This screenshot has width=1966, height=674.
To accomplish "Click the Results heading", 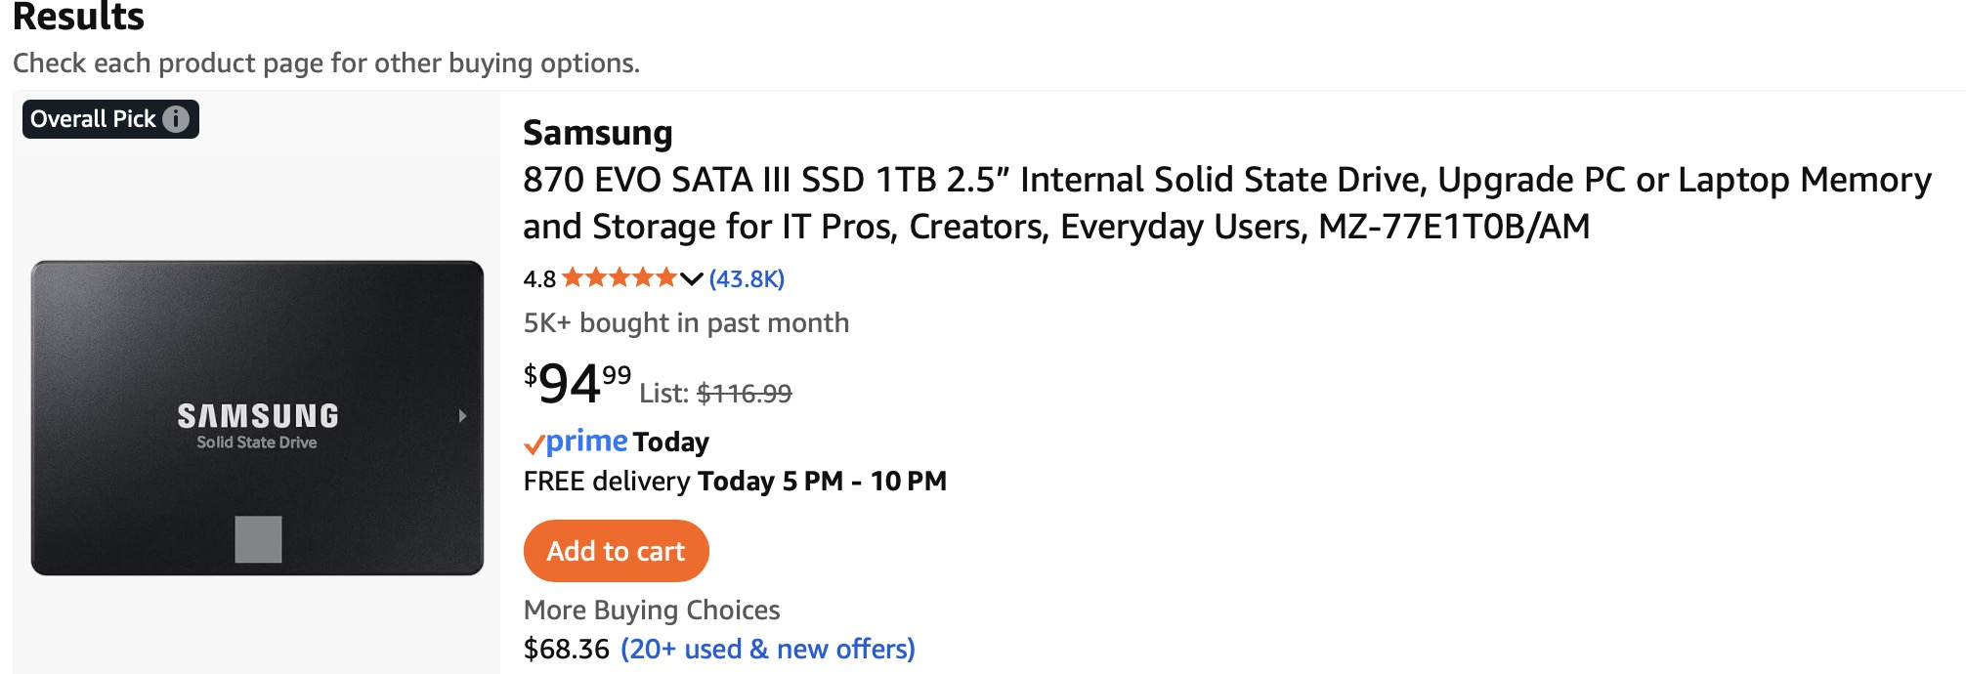I will 78,17.
